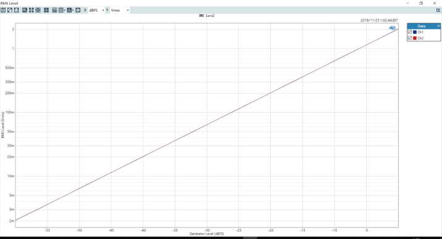Click the red Ch2 color swatch
This screenshot has height=239, width=442.
tap(415, 38)
